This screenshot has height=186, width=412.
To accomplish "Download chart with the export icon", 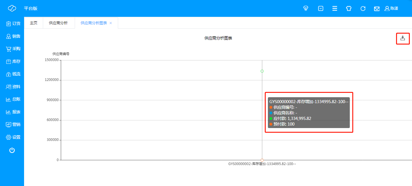I will point(403,38).
